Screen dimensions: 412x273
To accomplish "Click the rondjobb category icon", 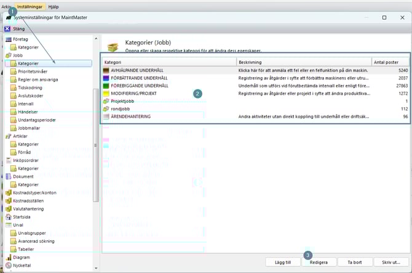I will [106, 108].
